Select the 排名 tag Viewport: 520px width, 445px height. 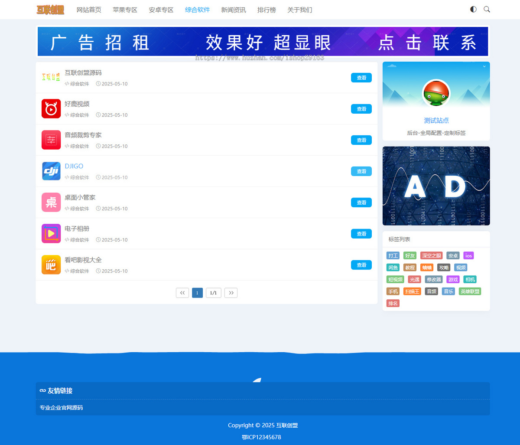(x=393, y=303)
